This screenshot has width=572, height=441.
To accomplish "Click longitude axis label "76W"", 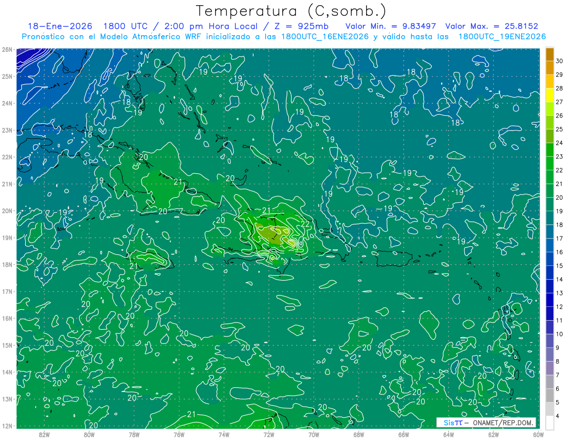I will pos(179,434).
